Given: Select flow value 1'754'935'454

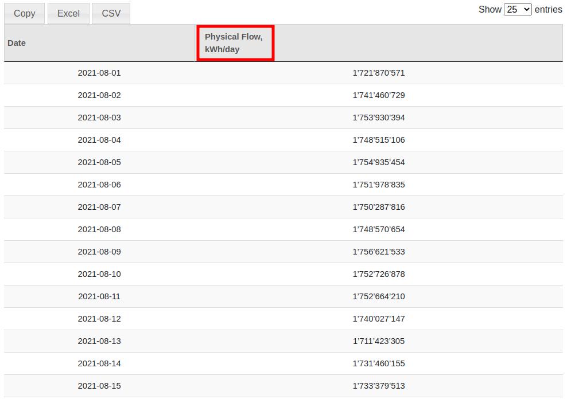Looking at the screenshot, I should click(378, 162).
